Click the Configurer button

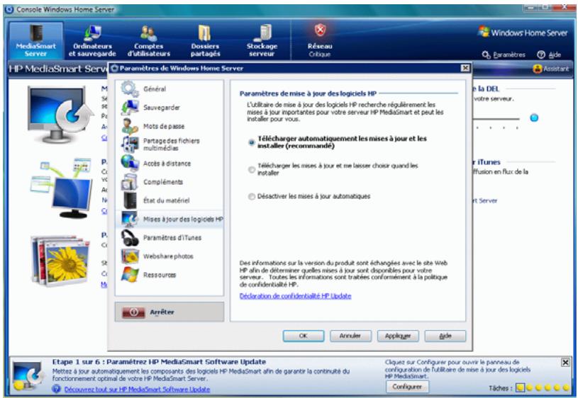407,387
